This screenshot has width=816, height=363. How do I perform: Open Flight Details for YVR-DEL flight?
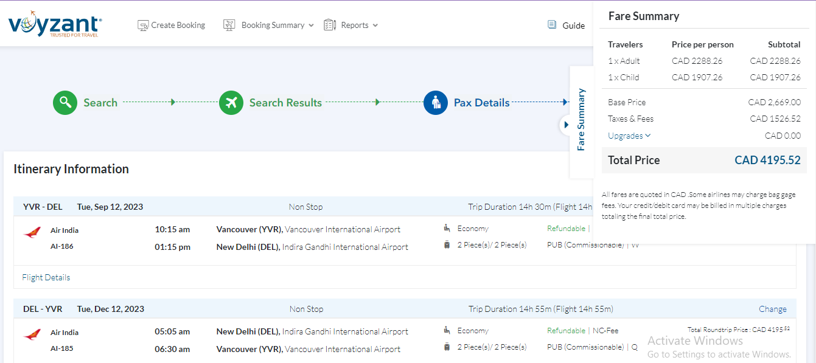(46, 277)
